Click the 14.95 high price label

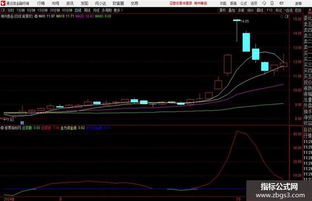pos(245,21)
